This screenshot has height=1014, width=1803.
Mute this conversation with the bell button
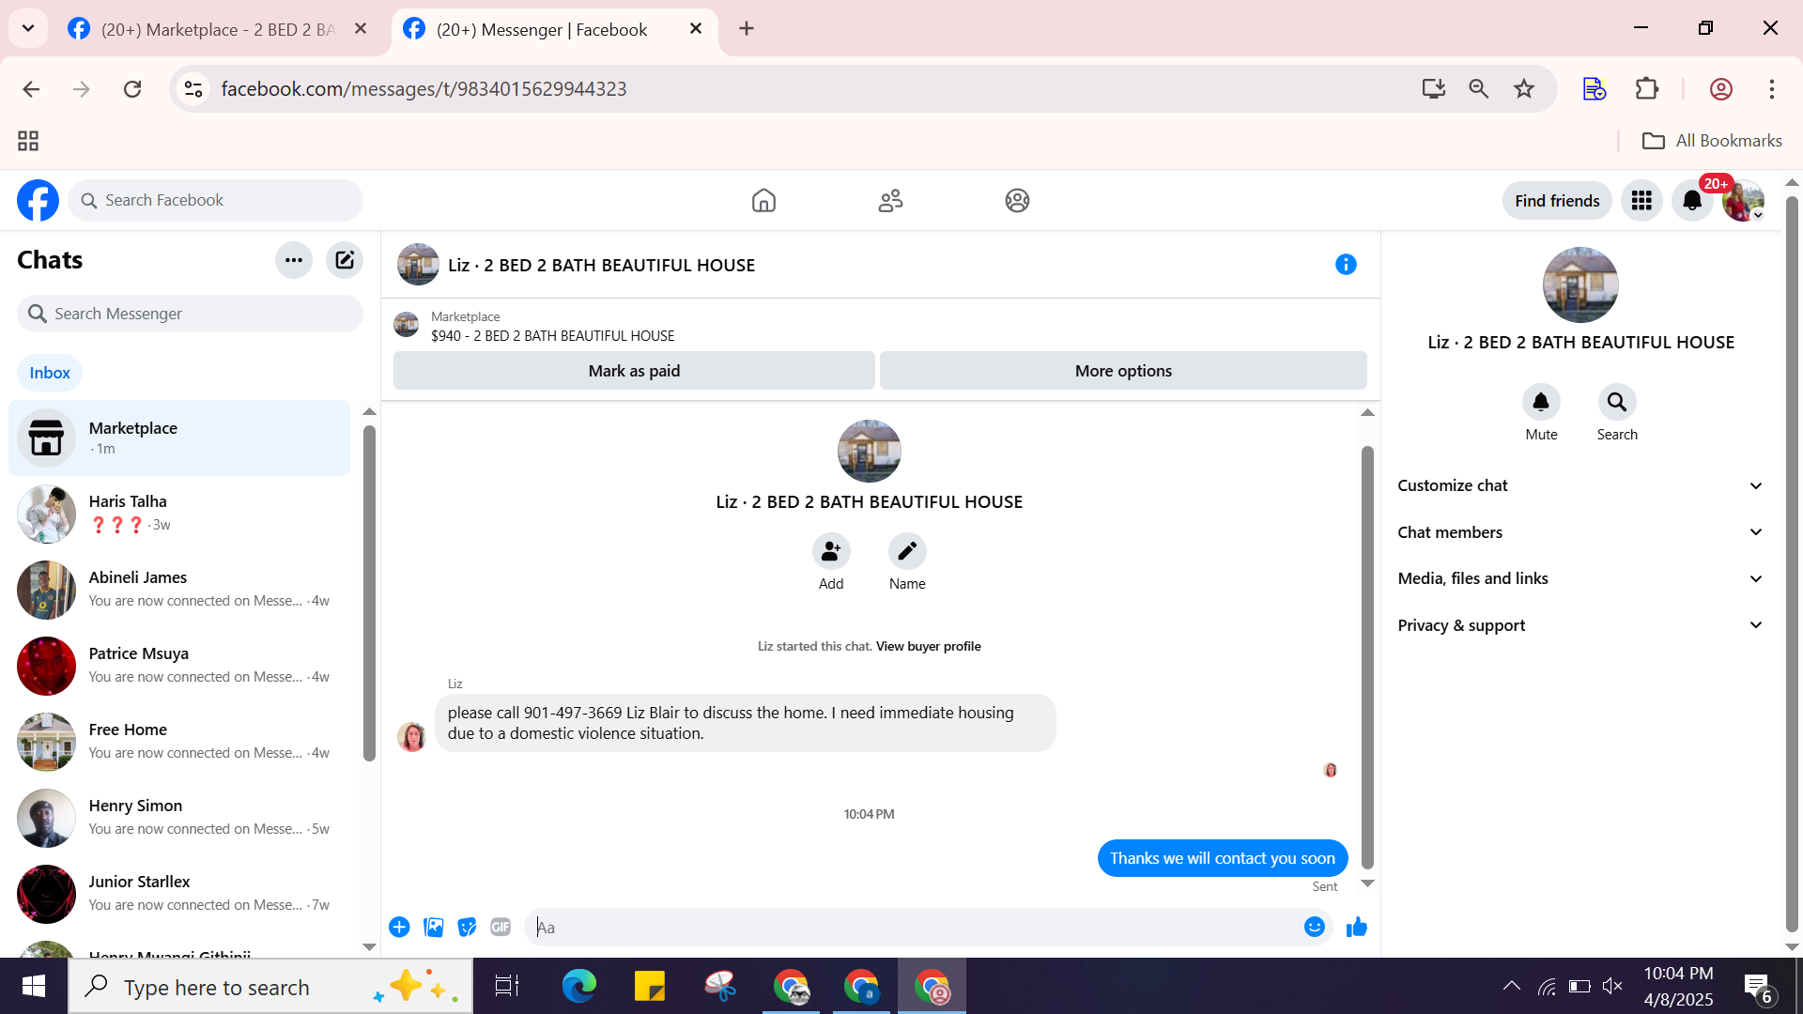click(1541, 403)
